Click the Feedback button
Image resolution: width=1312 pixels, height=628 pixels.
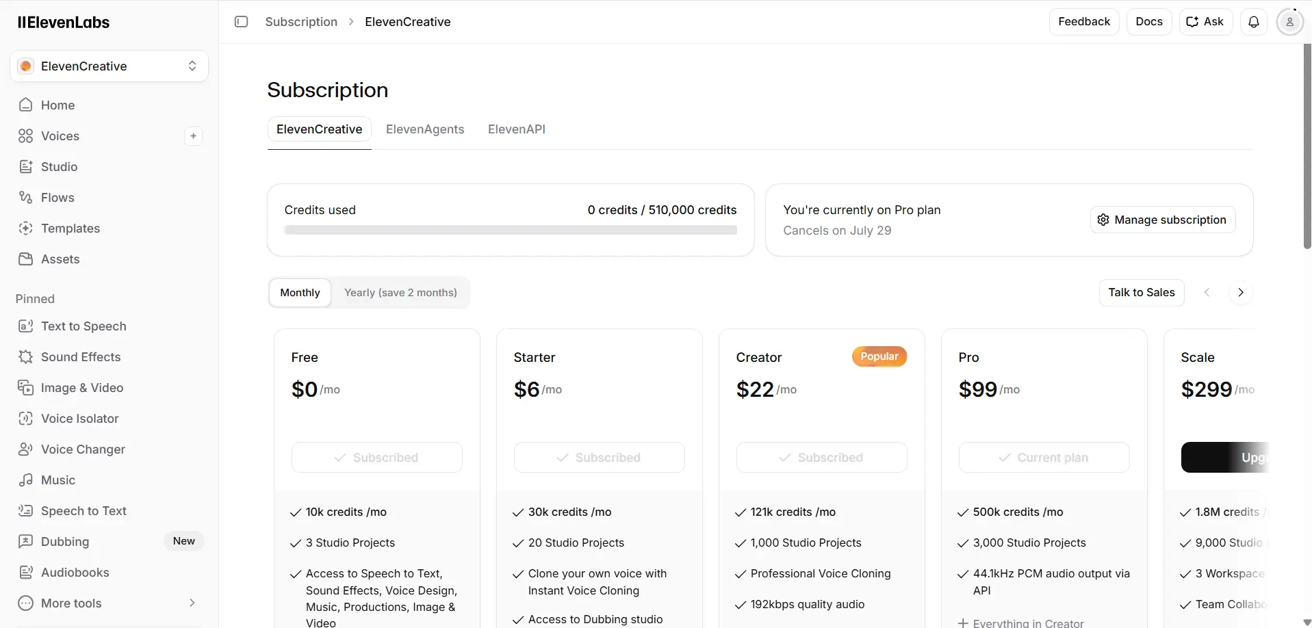click(1084, 22)
